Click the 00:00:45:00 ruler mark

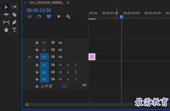tap(152, 13)
